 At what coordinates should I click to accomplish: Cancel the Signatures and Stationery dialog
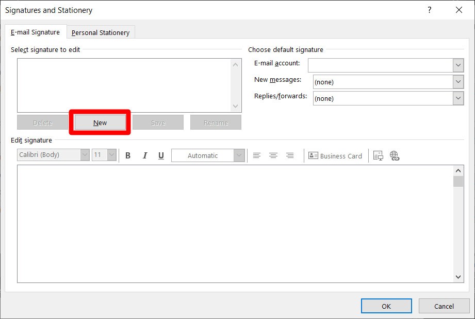(444, 306)
